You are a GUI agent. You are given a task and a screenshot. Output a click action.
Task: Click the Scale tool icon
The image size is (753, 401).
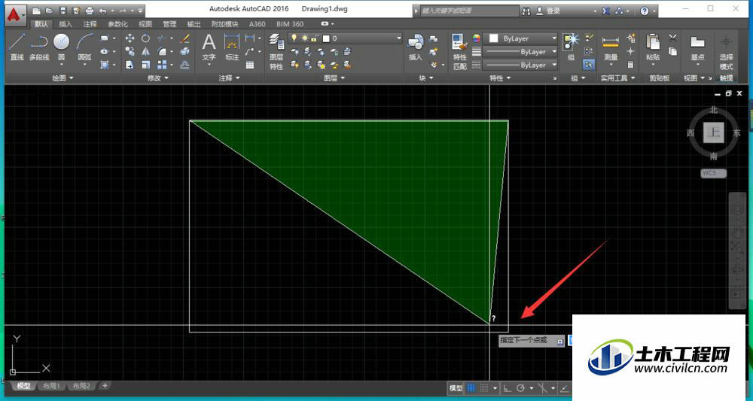point(145,64)
